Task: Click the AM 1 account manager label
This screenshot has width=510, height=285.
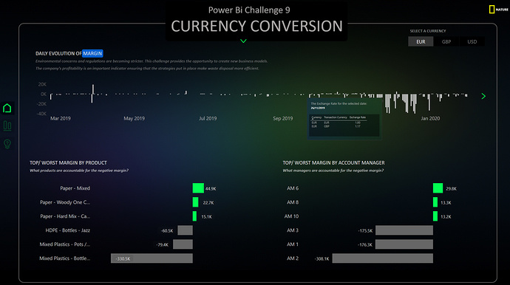Action: tap(293, 244)
